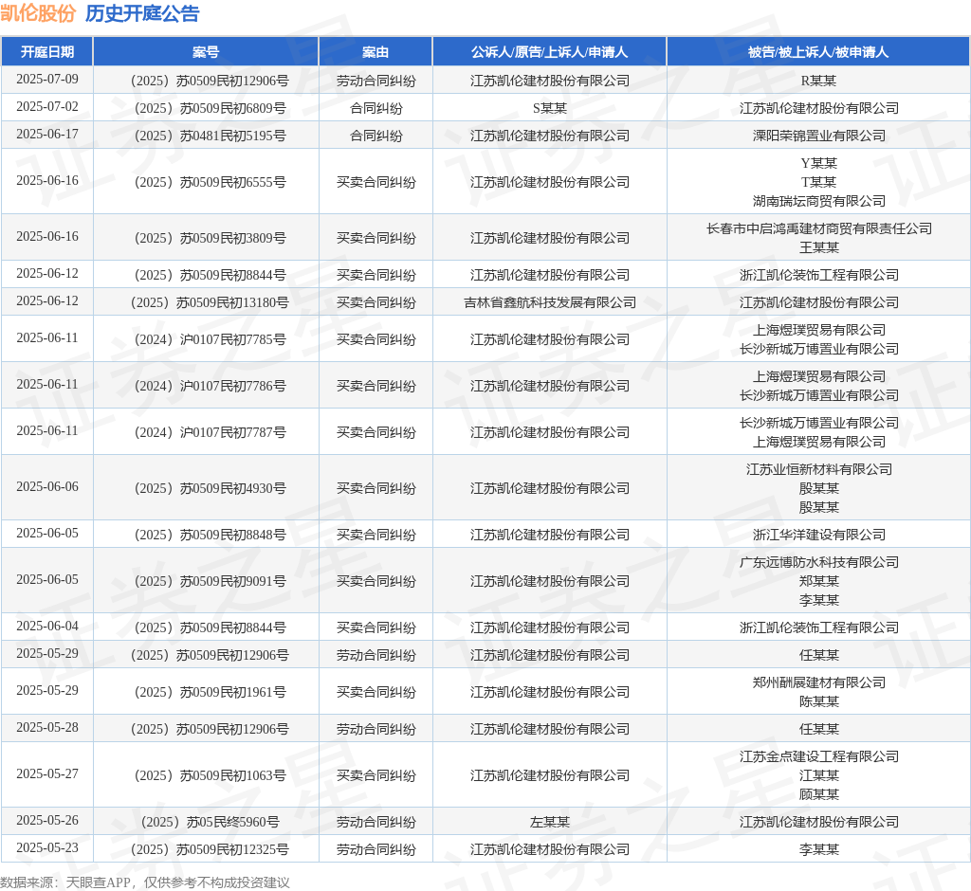Click the 被告/被上诉人/被申请人 header
The height and width of the screenshot is (891, 971).
coord(818,52)
